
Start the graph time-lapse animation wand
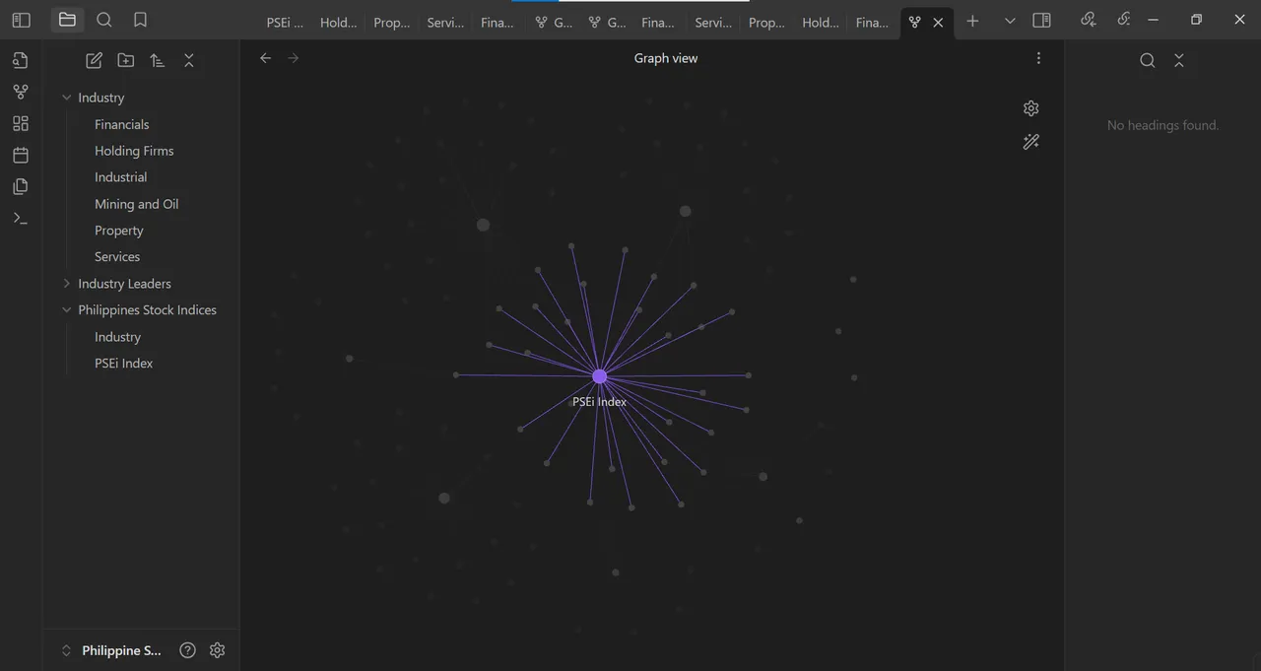(x=1031, y=142)
